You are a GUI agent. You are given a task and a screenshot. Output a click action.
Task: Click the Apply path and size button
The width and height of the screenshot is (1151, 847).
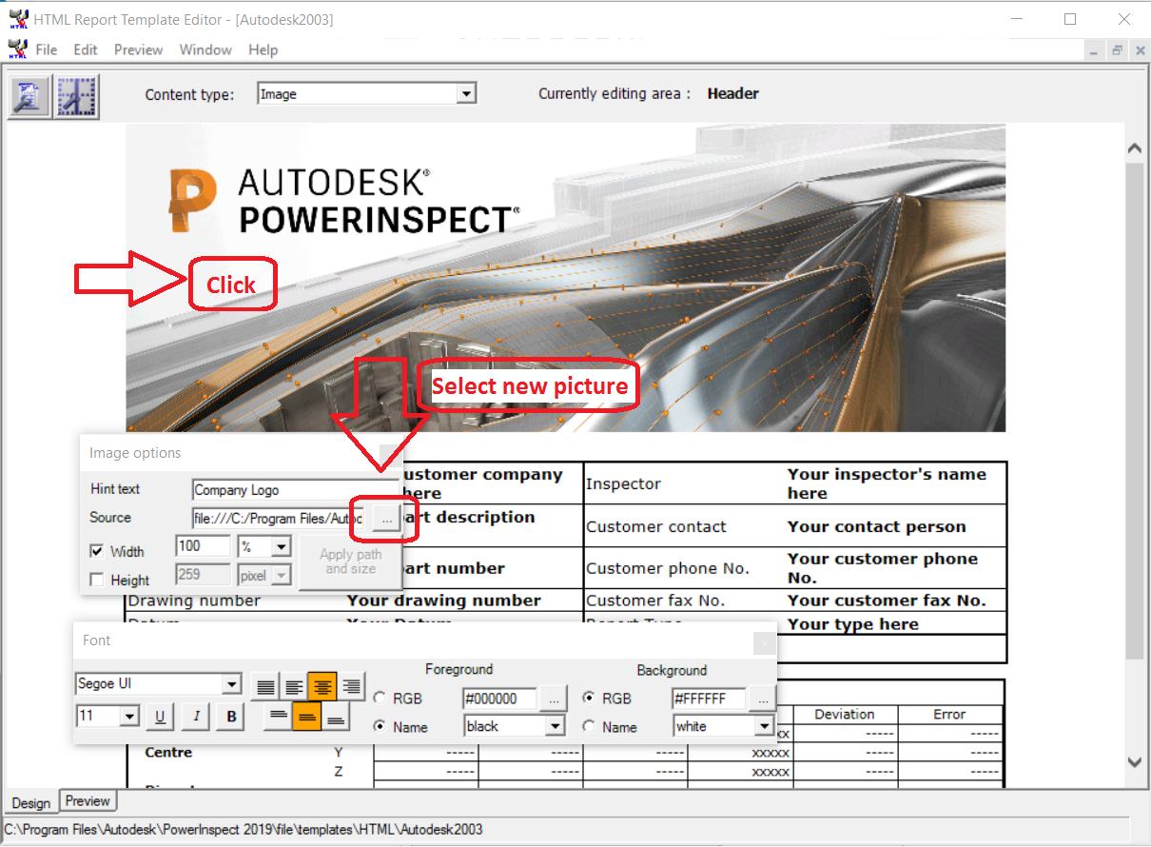pyautogui.click(x=351, y=561)
